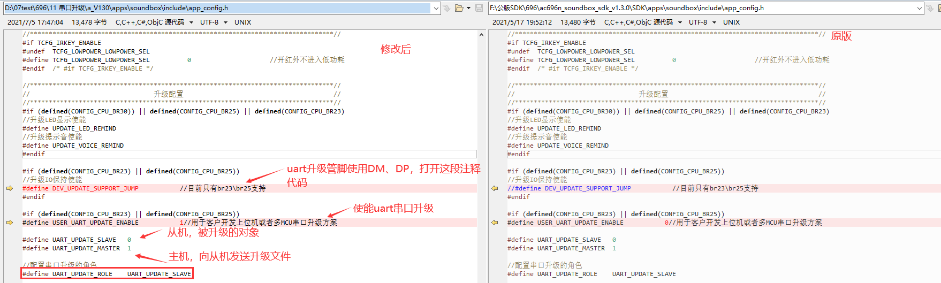Click left pane '升级配置' section header comment

[x=168, y=94]
